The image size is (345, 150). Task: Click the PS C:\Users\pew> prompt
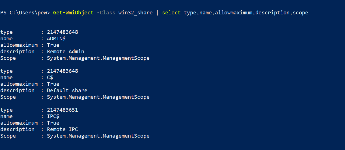pos(25,13)
